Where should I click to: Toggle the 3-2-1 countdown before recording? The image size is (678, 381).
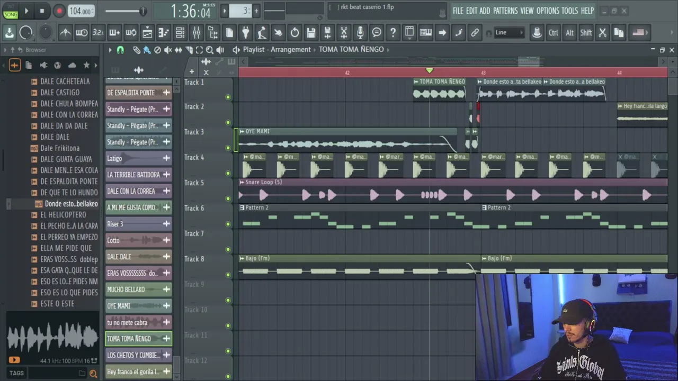click(x=98, y=33)
